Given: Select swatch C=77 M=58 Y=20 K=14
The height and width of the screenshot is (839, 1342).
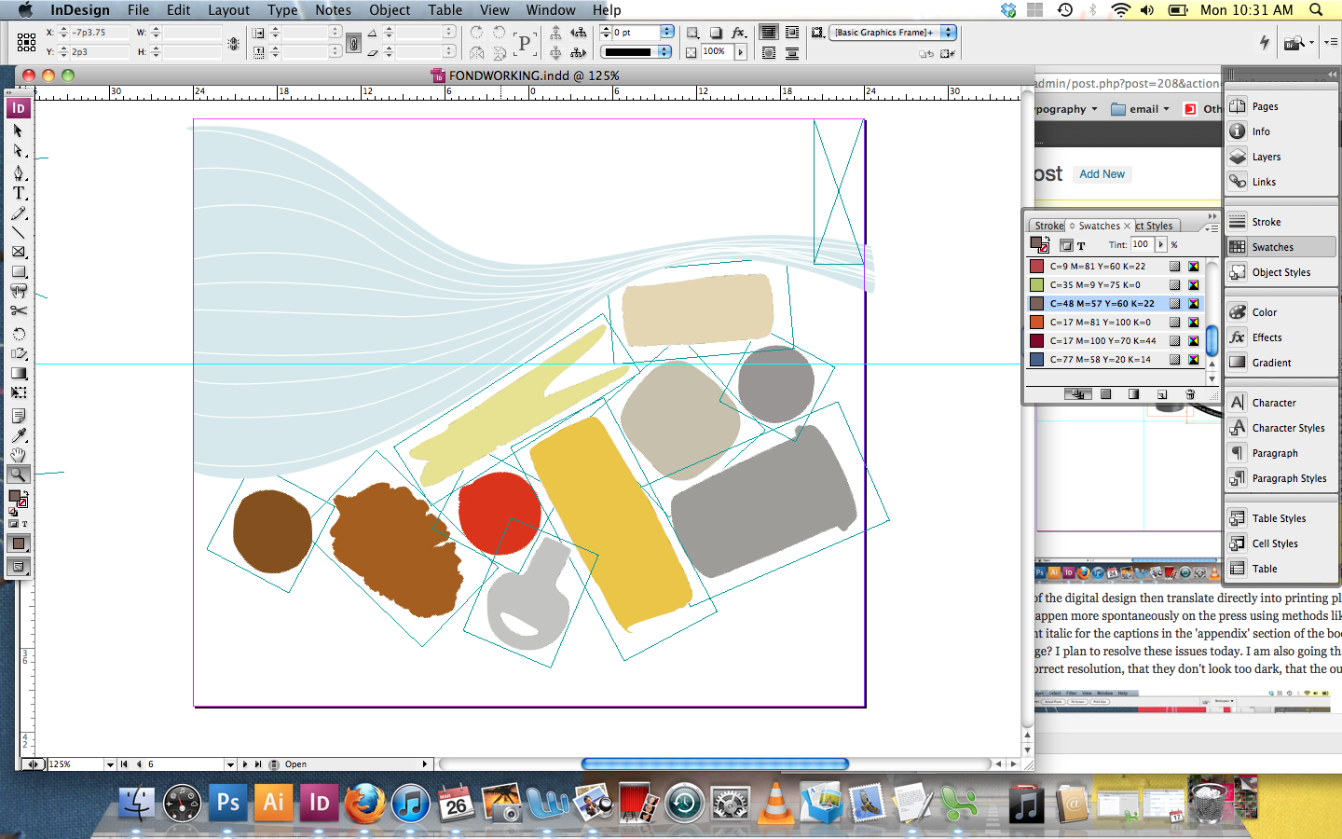Looking at the screenshot, I should tap(1100, 360).
